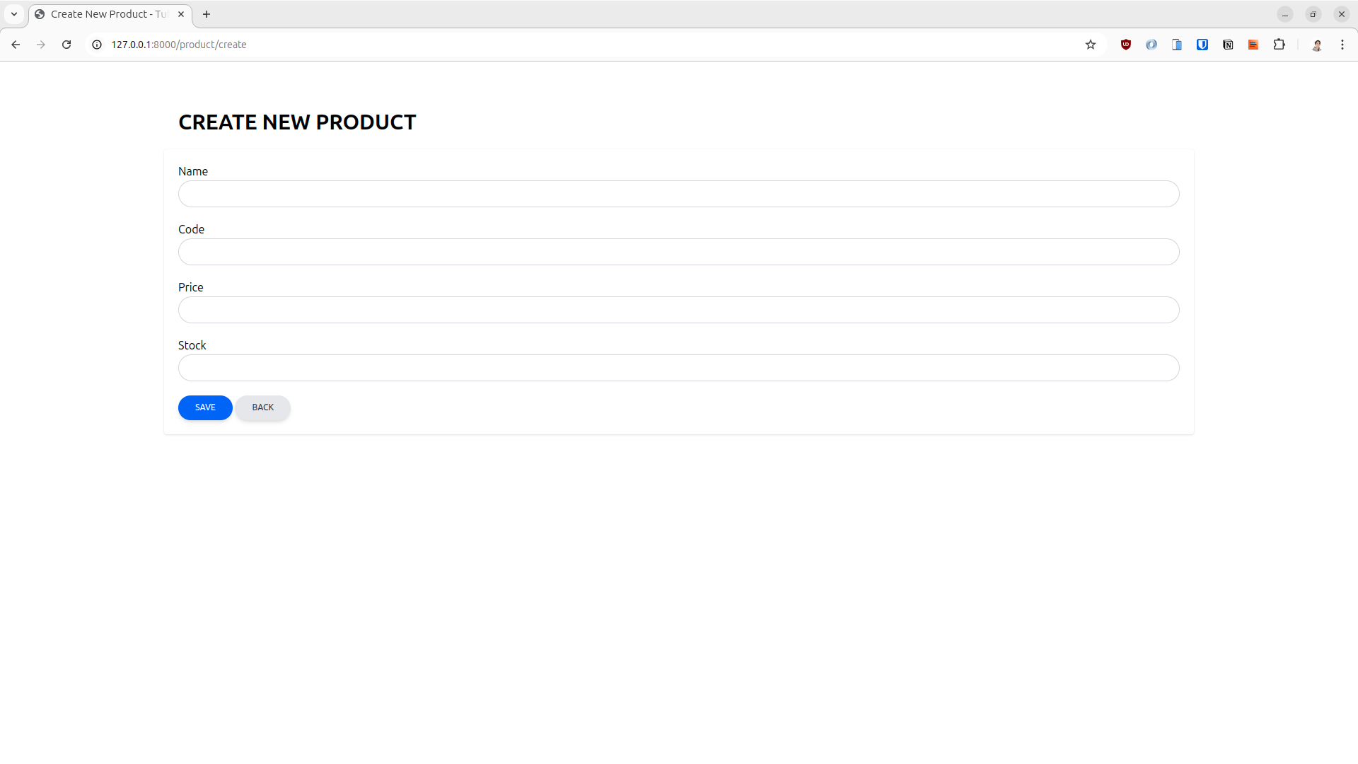Open the Notion extension
This screenshot has height=764, width=1358.
click(x=1228, y=44)
